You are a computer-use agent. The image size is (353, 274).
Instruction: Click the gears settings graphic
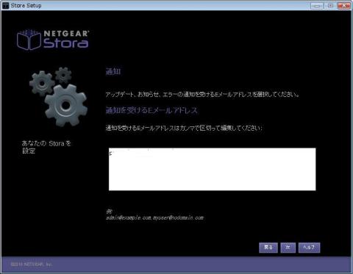(58, 96)
